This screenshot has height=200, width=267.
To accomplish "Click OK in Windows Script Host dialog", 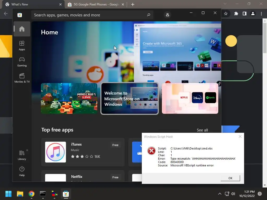I will [x=230, y=178].
